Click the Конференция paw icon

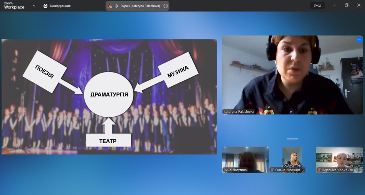[x=46, y=6]
